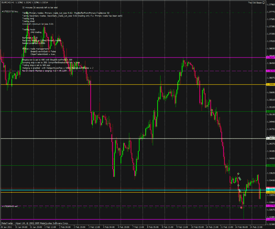Click the 14 Feb 06:00 time axis label

[x=241, y=227]
